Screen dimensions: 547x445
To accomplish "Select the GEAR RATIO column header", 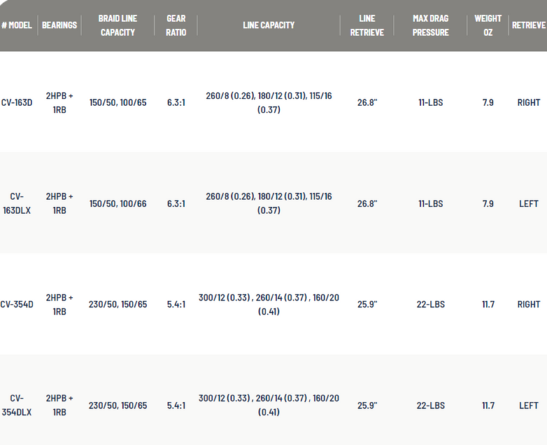I will (x=176, y=25).
